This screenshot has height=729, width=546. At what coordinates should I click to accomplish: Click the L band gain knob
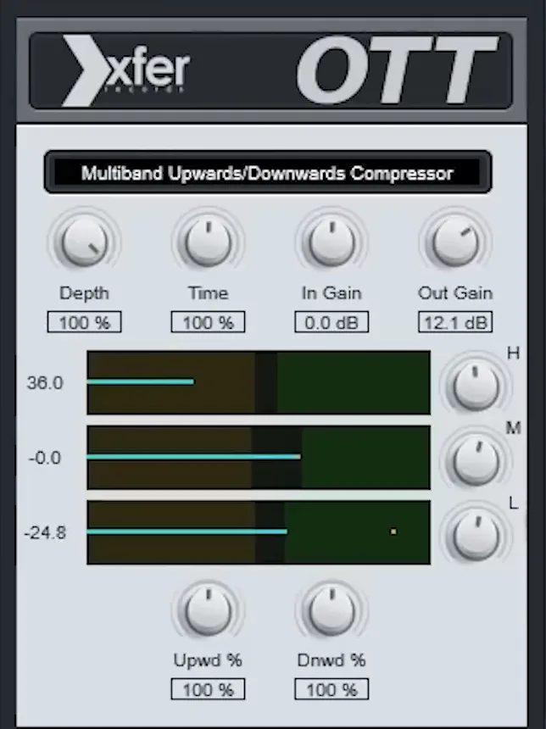(476, 536)
